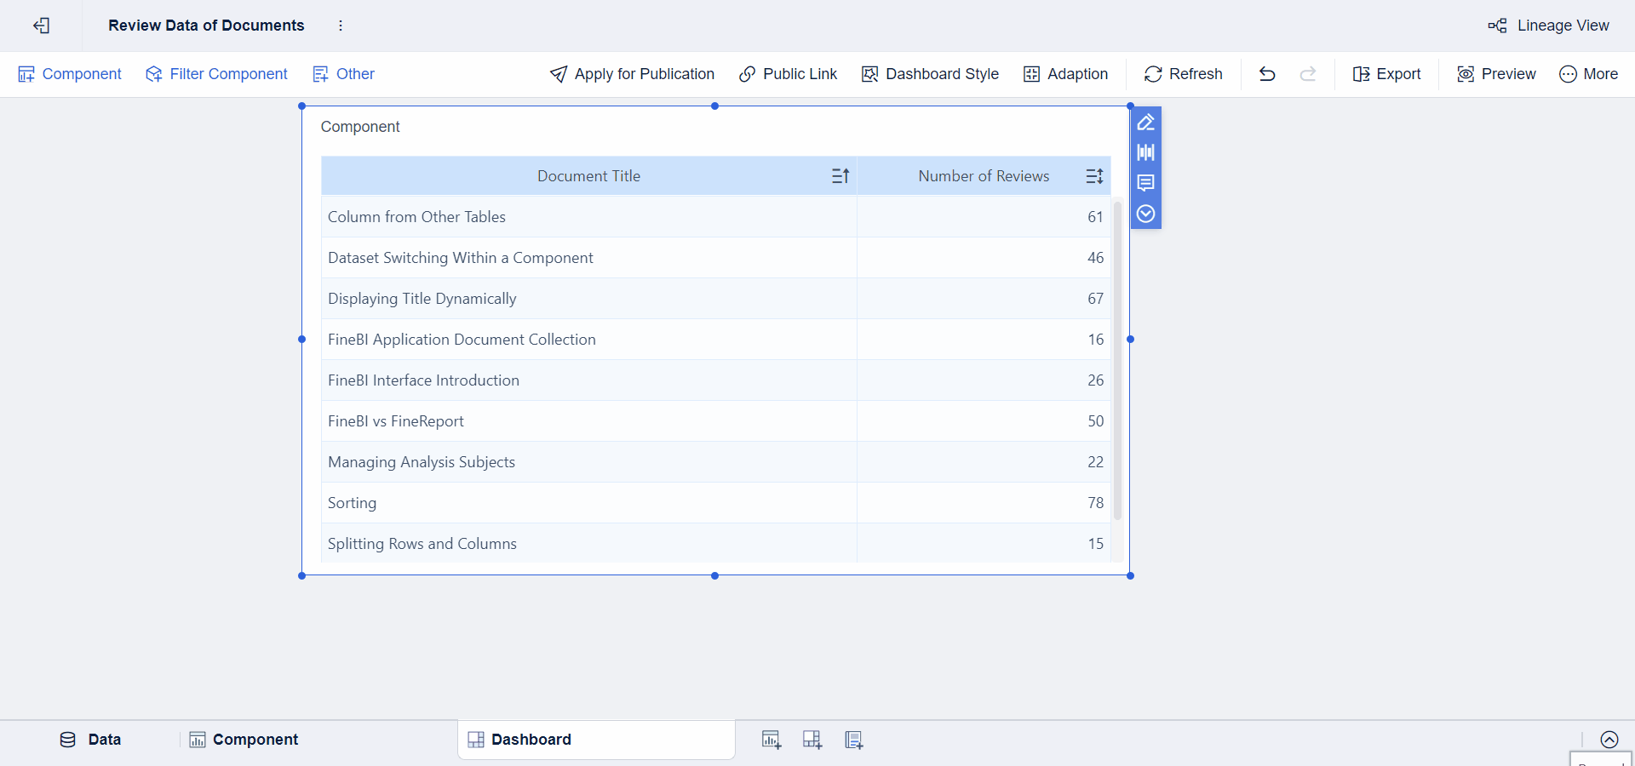Switch to the Data tab

[90, 740]
